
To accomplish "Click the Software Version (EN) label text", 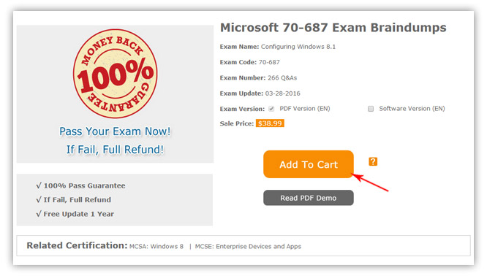I will click(x=412, y=109).
